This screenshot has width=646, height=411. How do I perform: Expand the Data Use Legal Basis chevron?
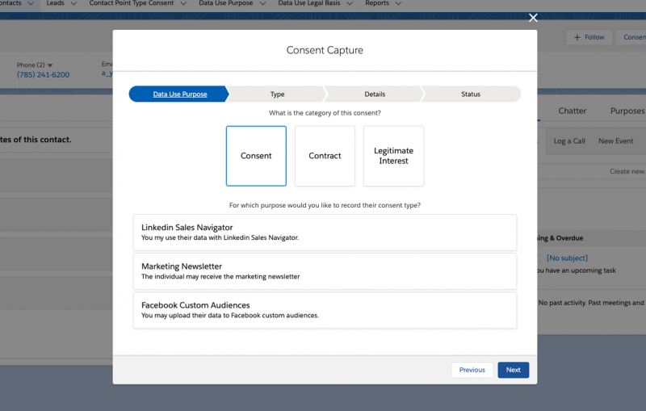coord(350,3)
